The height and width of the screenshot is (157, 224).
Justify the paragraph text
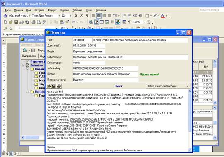coord(109,16)
